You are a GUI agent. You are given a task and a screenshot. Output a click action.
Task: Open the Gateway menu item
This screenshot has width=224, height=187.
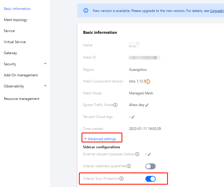(x=11, y=53)
